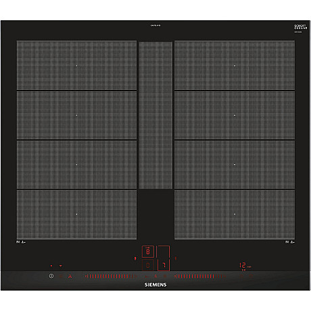Tap the red dot indicator above power
The height and width of the screenshot is (311, 311).
pos(51,266)
